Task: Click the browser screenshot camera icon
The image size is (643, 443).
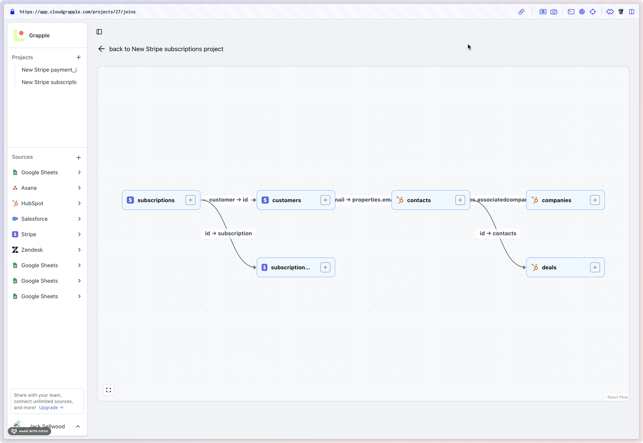Action: click(x=554, y=12)
